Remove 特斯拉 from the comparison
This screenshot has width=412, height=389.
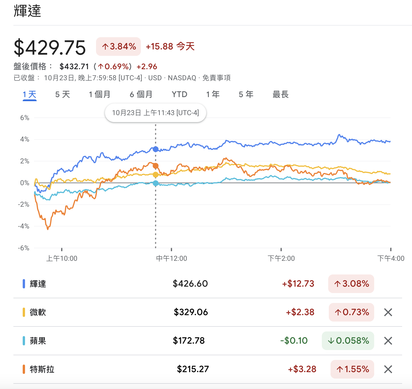coord(388,369)
